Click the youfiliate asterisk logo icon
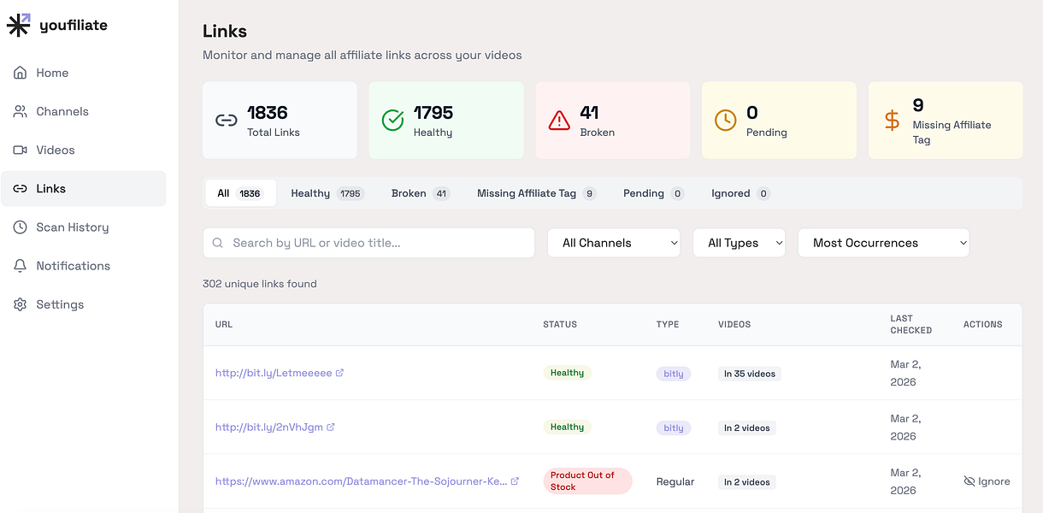Screen dimensions: 1043x513 pos(19,25)
